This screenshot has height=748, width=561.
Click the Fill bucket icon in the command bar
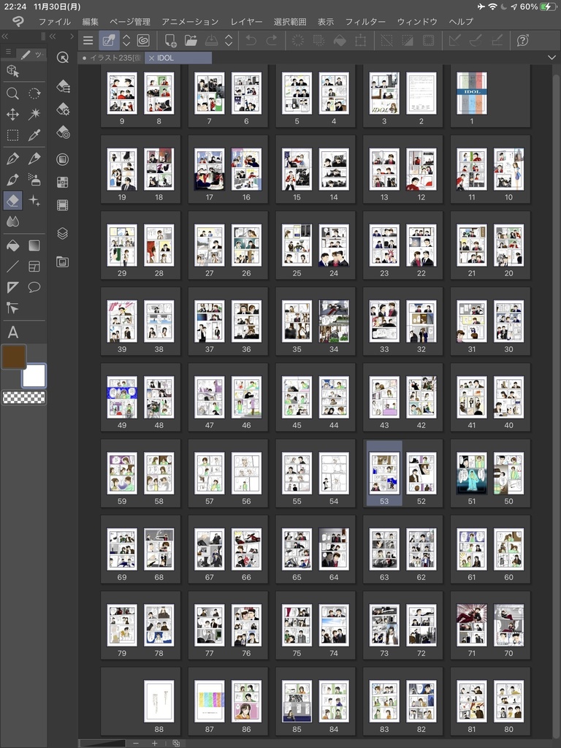tap(340, 41)
